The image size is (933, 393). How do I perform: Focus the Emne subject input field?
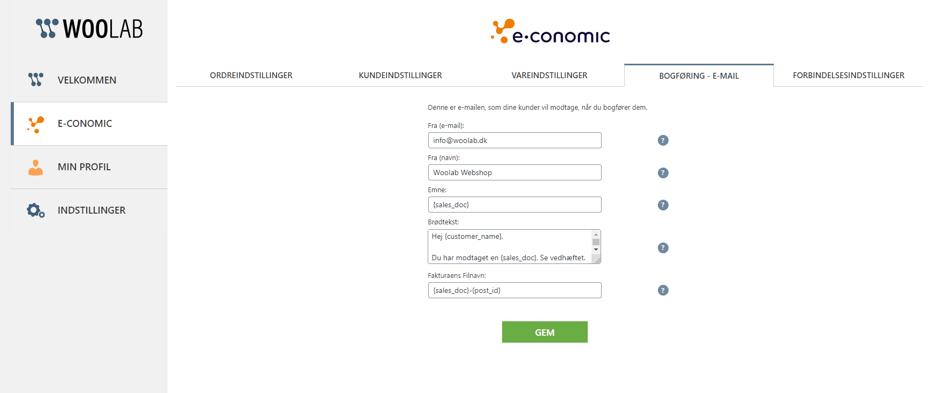pyautogui.click(x=514, y=205)
